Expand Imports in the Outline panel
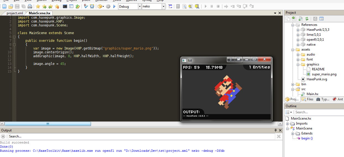This screenshot has height=157, width=344. tap(288, 123)
